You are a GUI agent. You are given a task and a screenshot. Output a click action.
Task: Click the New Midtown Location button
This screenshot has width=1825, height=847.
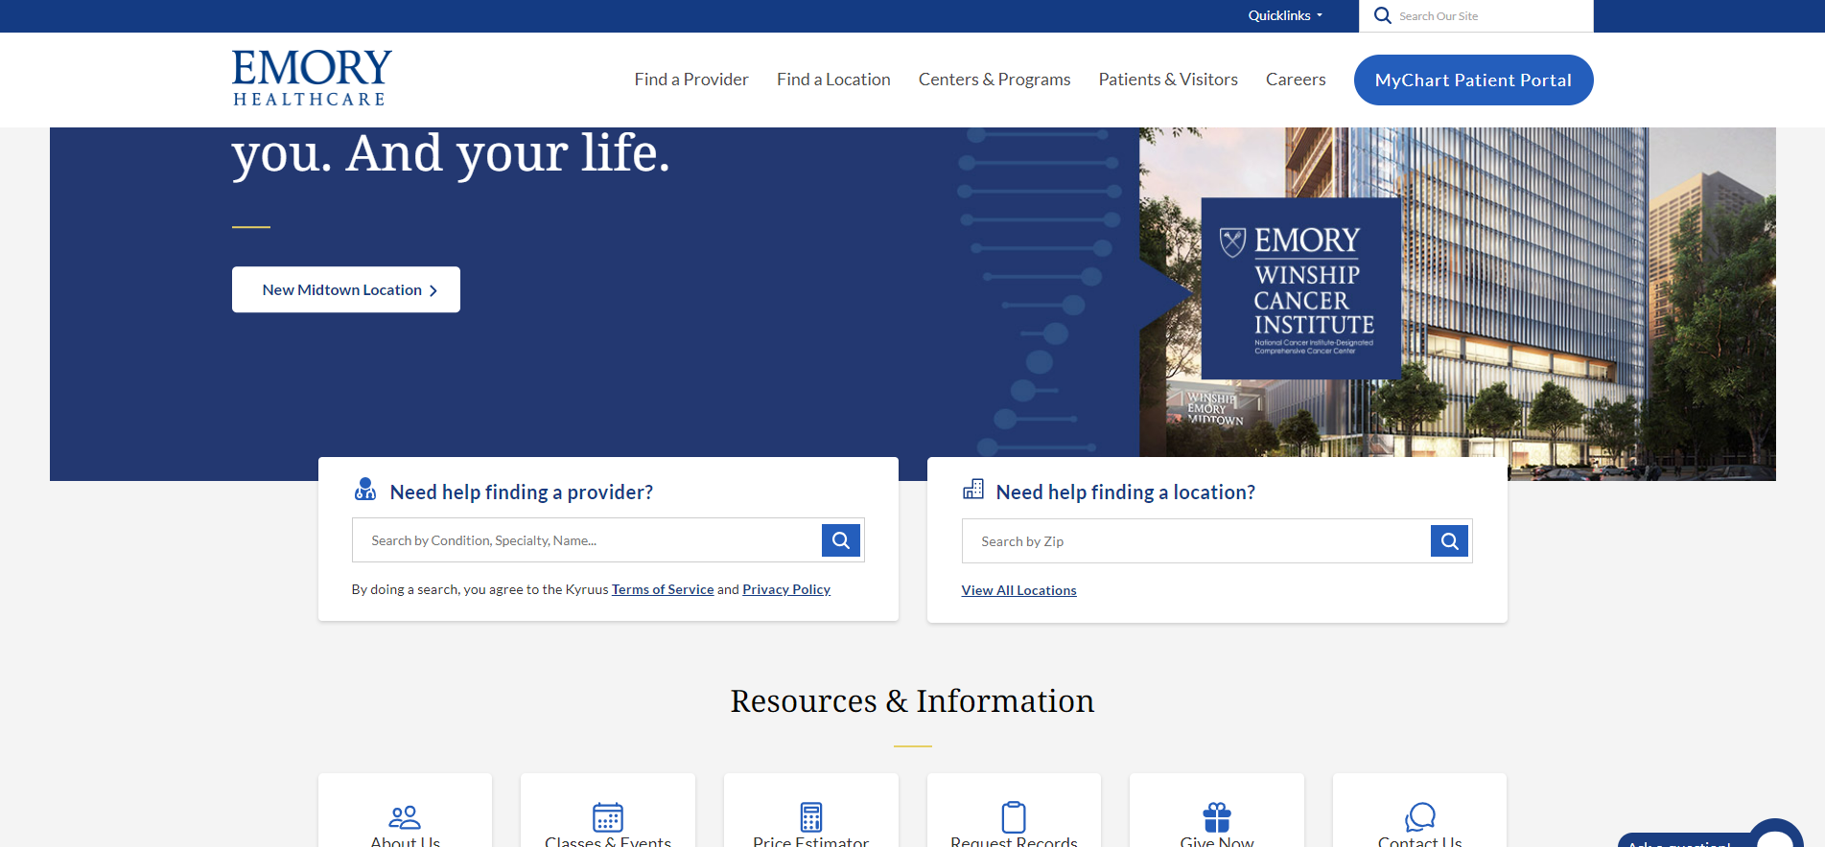pyautogui.click(x=345, y=289)
